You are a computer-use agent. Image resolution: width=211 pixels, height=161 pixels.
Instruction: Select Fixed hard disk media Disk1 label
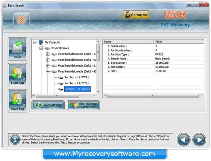tap(77, 60)
